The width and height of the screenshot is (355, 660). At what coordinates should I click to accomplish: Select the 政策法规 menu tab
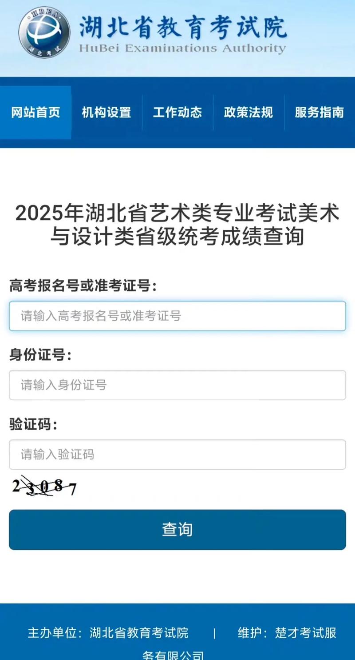point(248,113)
